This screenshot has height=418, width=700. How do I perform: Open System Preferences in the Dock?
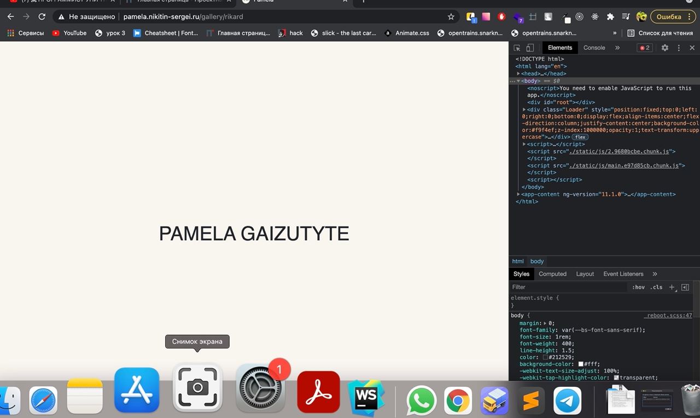click(x=260, y=387)
